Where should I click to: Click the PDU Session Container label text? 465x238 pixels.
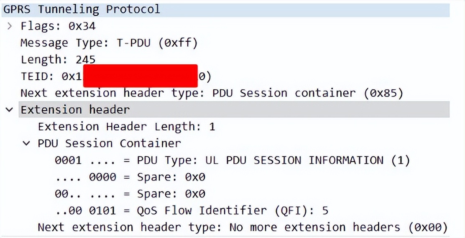click(109, 143)
